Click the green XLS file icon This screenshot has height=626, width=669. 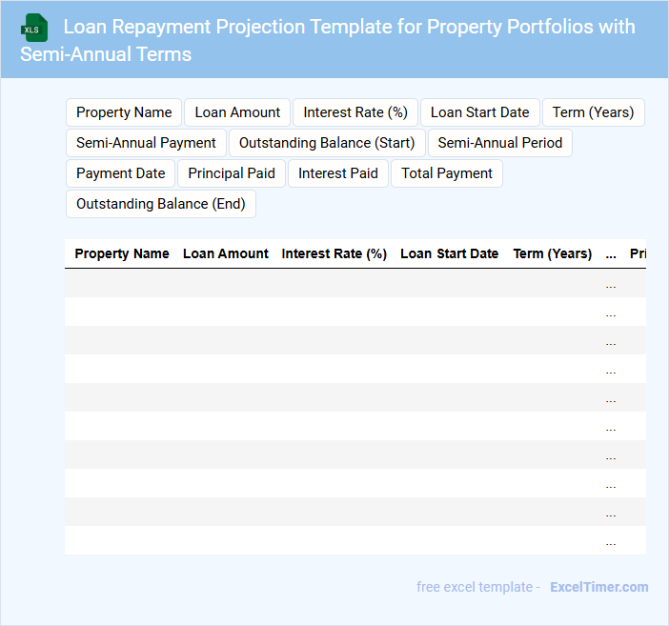click(x=33, y=28)
